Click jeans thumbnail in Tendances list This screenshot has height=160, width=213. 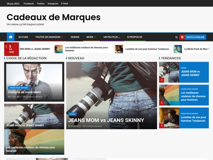pos(169,72)
